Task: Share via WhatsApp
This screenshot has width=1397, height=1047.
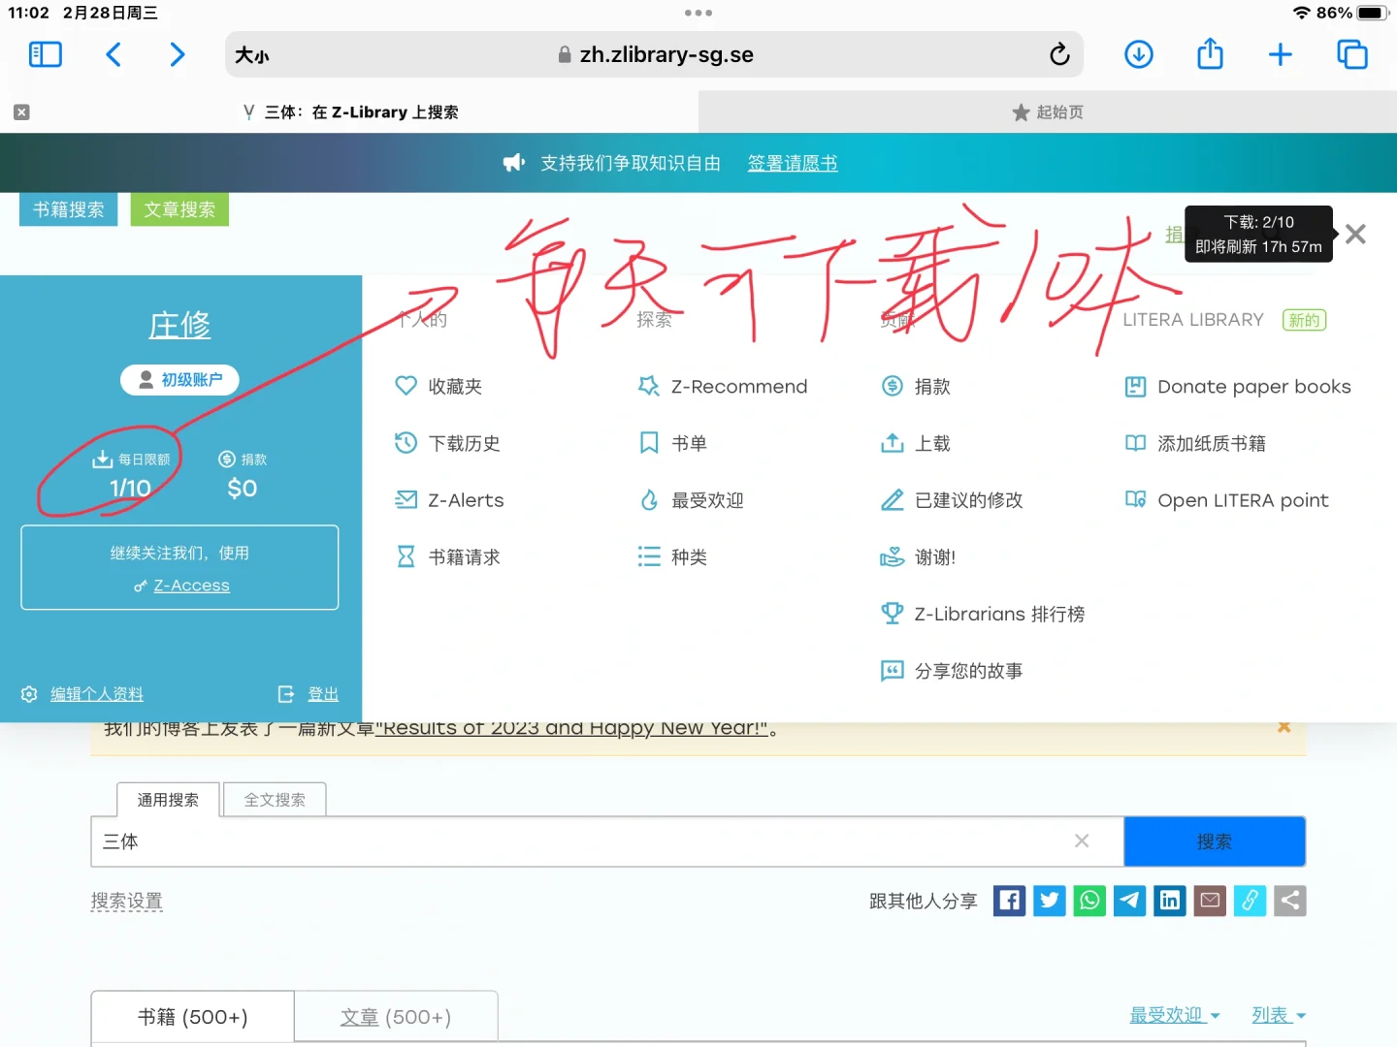Action: tap(1089, 901)
